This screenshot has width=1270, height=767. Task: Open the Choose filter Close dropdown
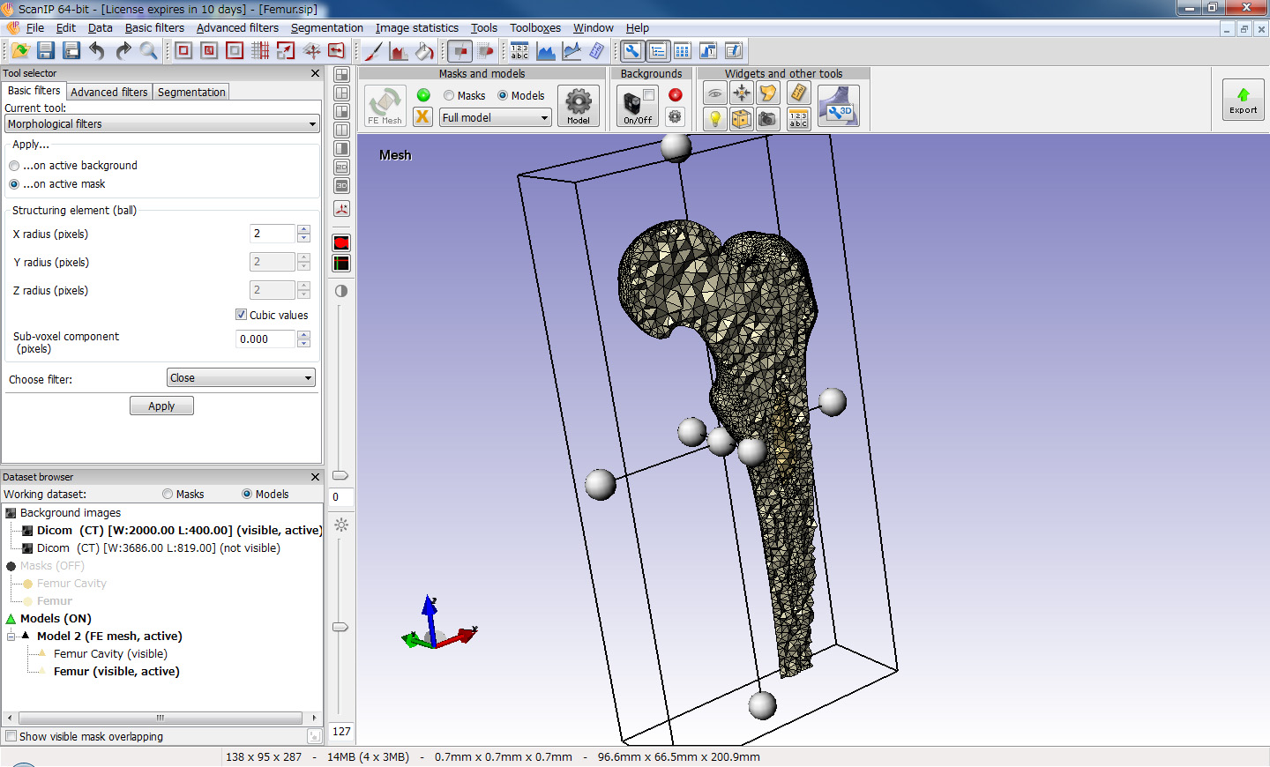(x=241, y=378)
